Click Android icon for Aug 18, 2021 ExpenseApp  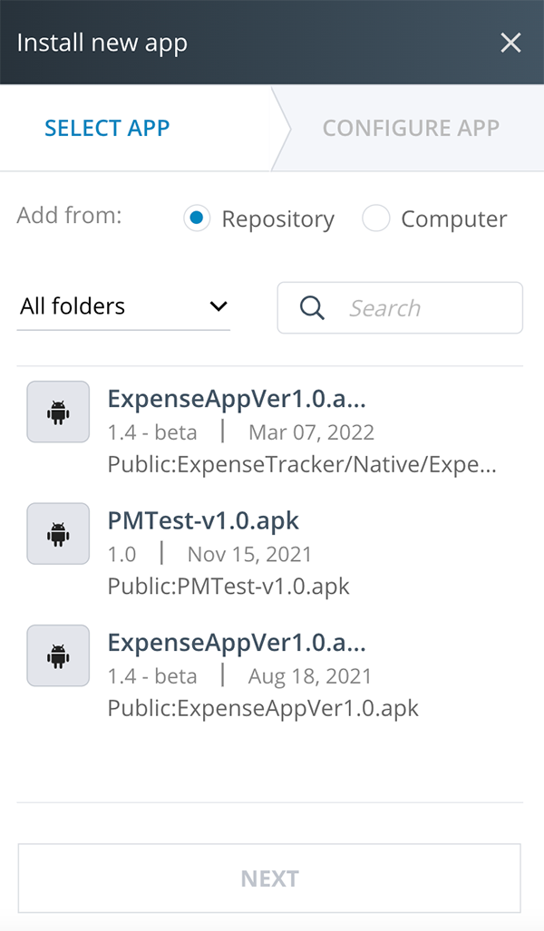click(58, 655)
